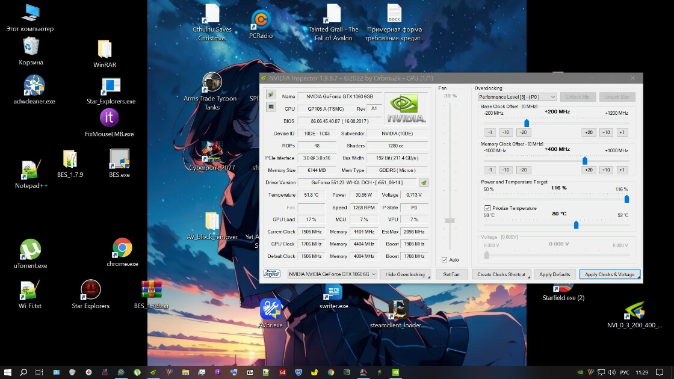Open adwcleaner.exe desktop shortcut
This screenshot has width=674, height=379.
tap(34, 90)
